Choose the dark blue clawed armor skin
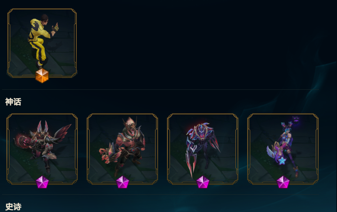 click(203, 149)
